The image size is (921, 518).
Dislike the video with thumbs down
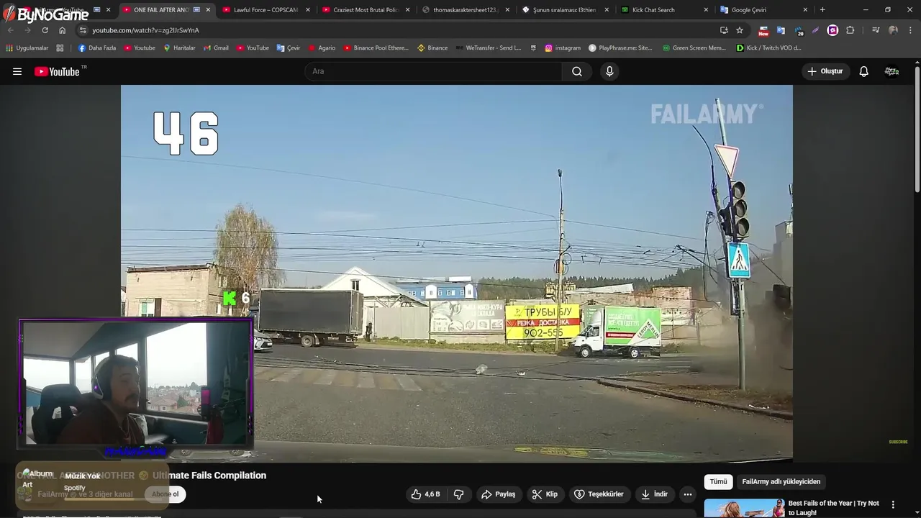[x=459, y=494]
